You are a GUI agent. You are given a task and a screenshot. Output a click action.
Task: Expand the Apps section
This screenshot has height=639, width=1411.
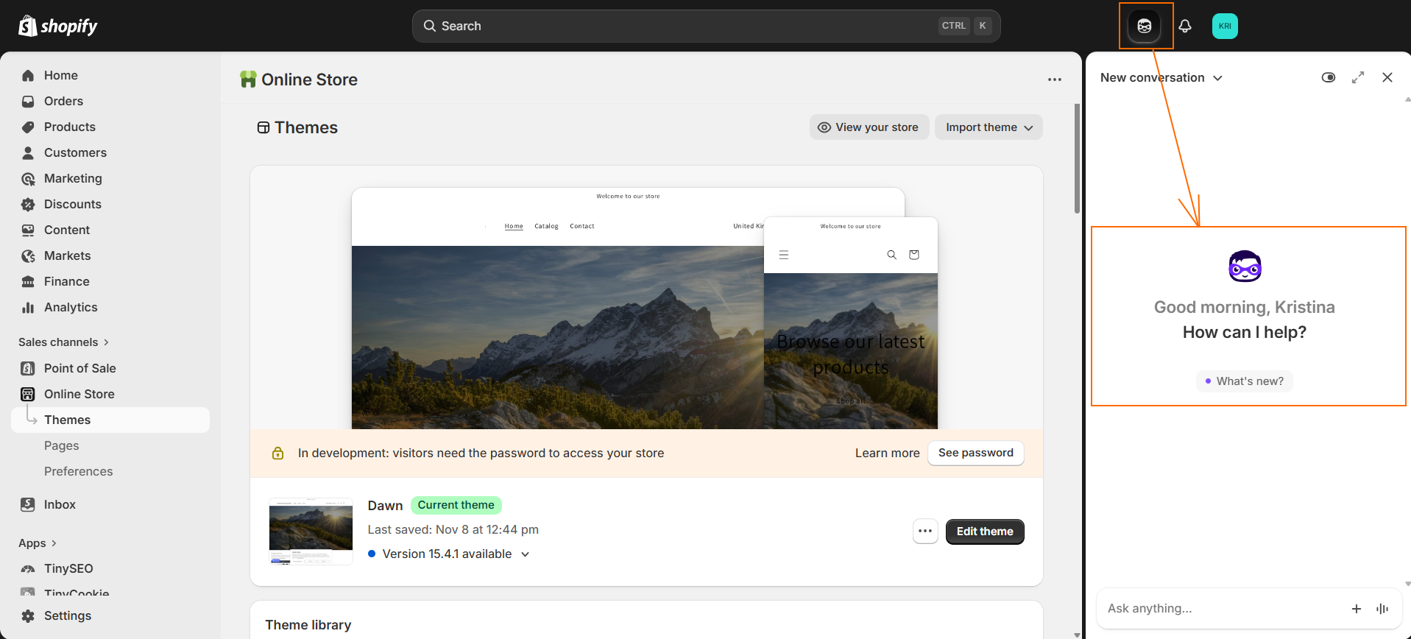click(38, 543)
